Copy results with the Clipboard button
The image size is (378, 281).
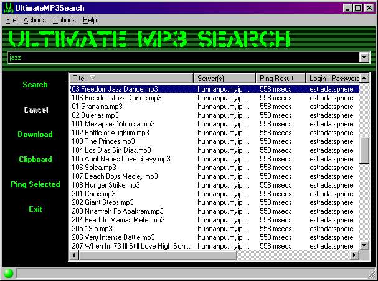35,160
